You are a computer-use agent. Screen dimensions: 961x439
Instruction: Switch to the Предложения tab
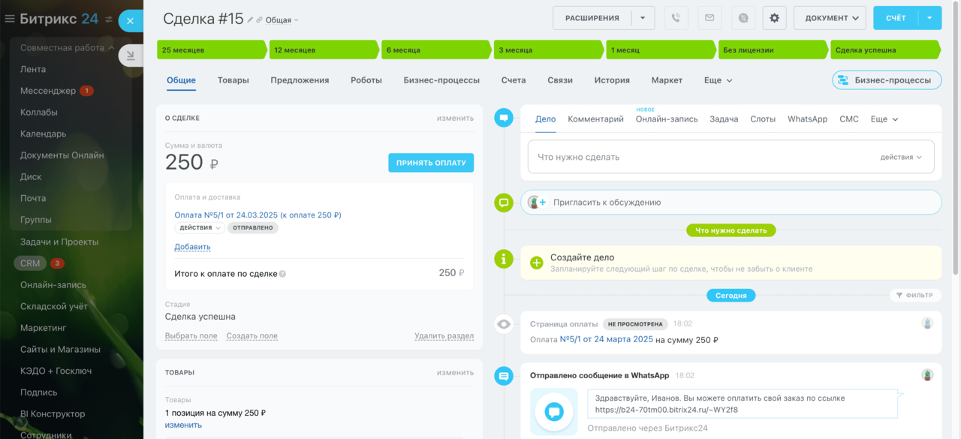tap(300, 80)
